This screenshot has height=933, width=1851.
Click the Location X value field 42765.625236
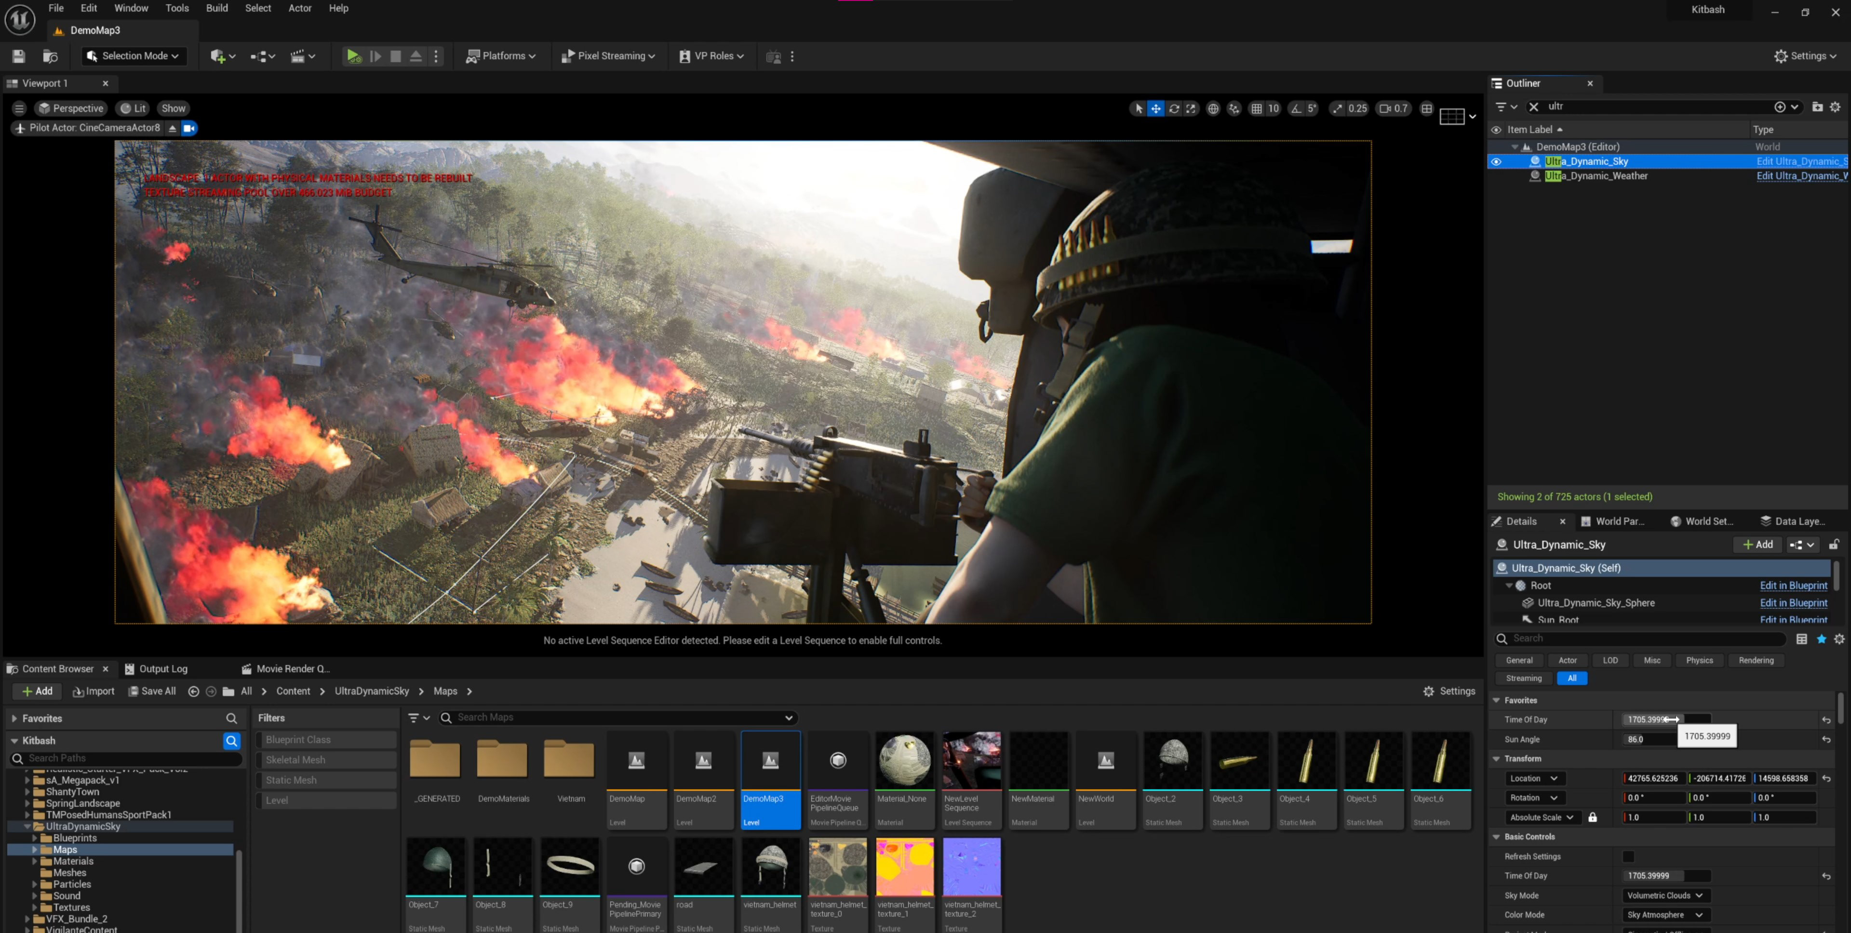click(1654, 778)
